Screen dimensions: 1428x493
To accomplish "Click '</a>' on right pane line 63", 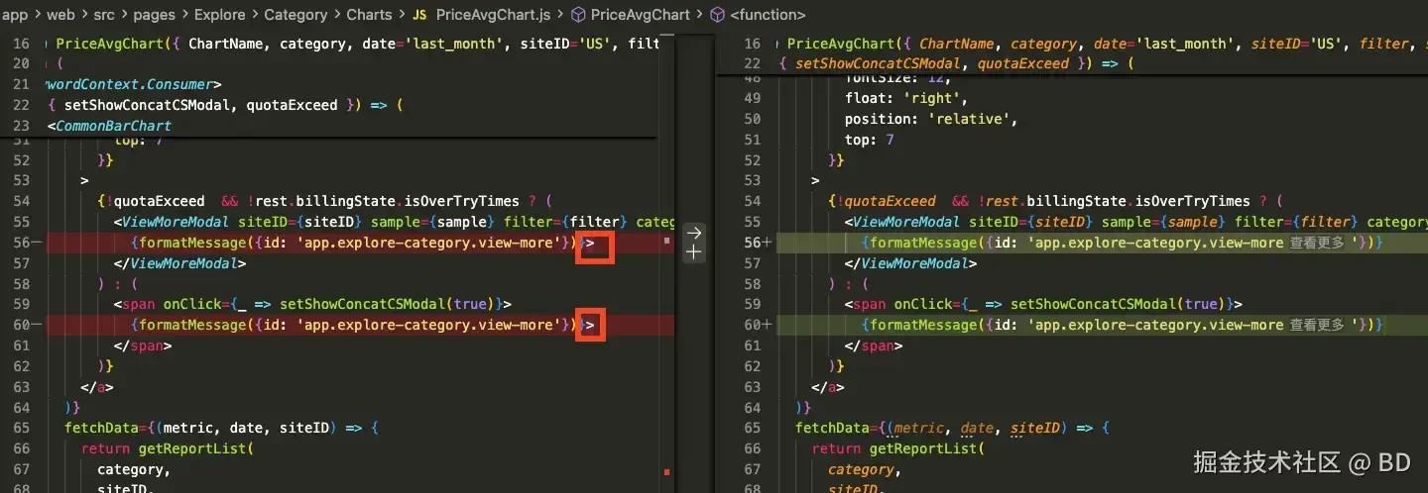I will point(828,387).
